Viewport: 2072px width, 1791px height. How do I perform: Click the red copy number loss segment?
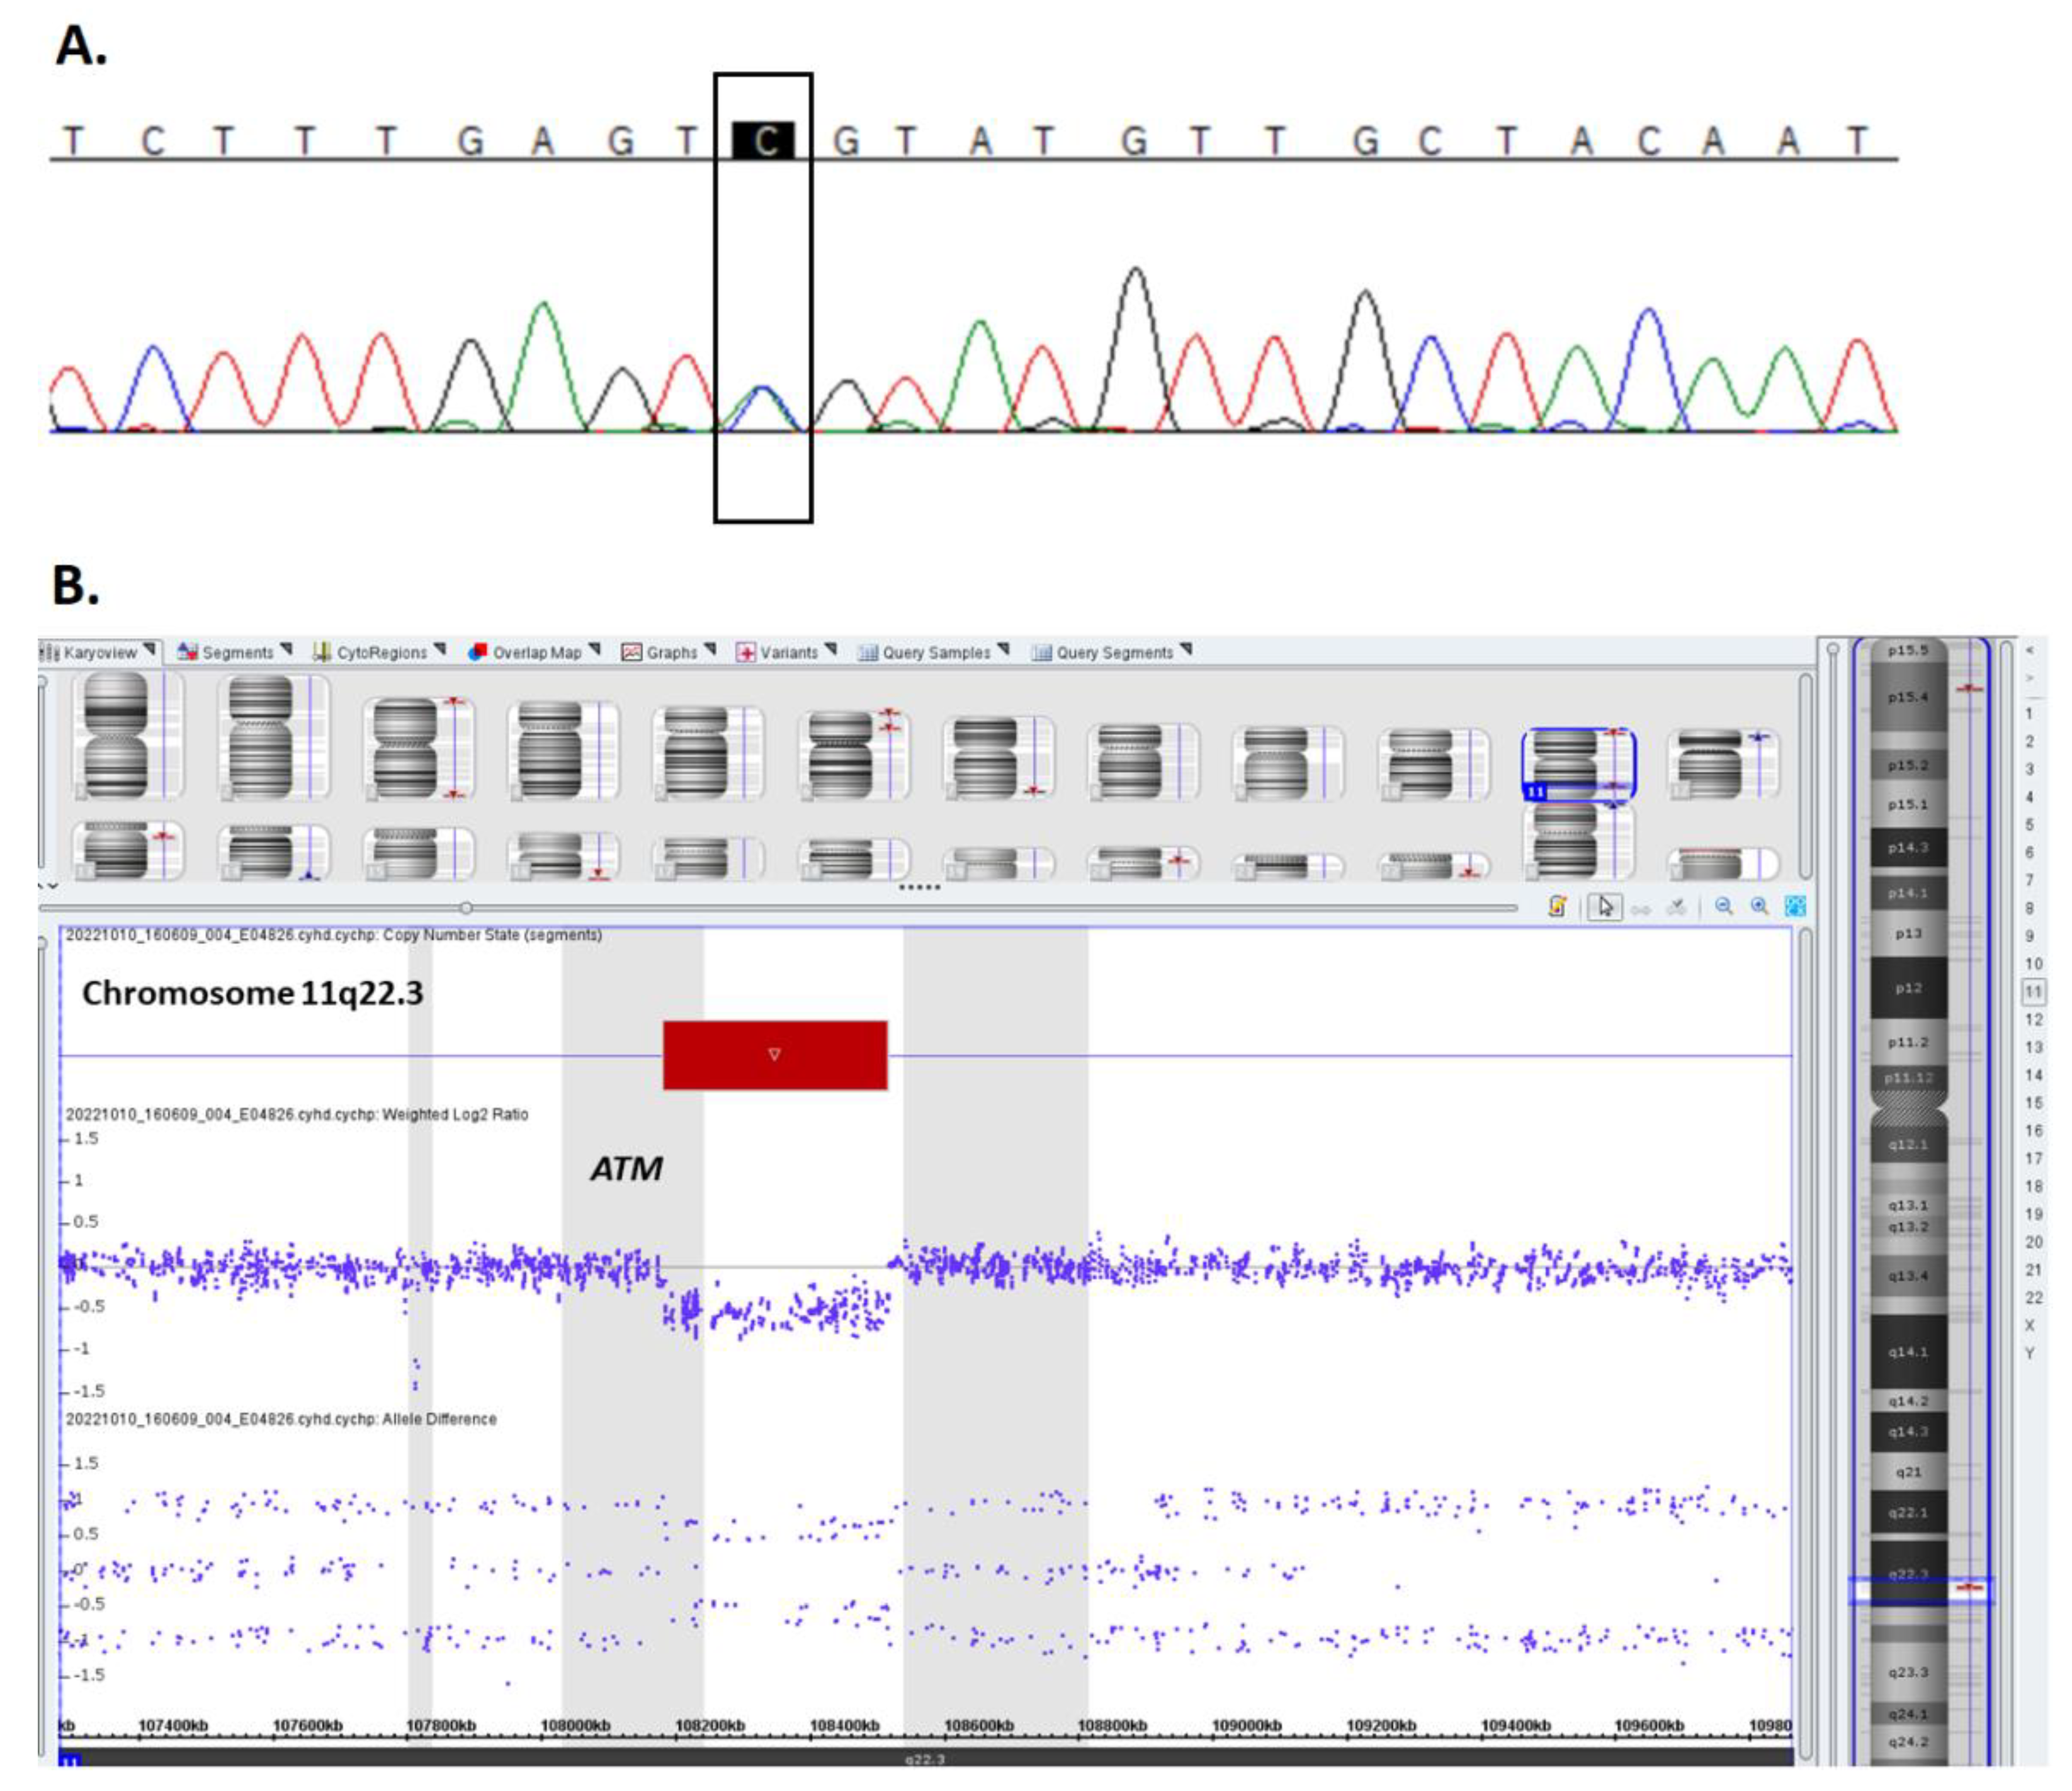[x=774, y=1055]
